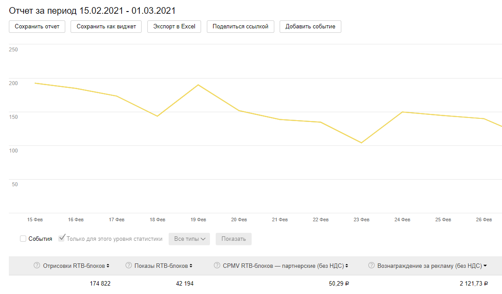Click Поделиться ссылкой button
This screenshot has height=294, width=502.
tap(241, 27)
